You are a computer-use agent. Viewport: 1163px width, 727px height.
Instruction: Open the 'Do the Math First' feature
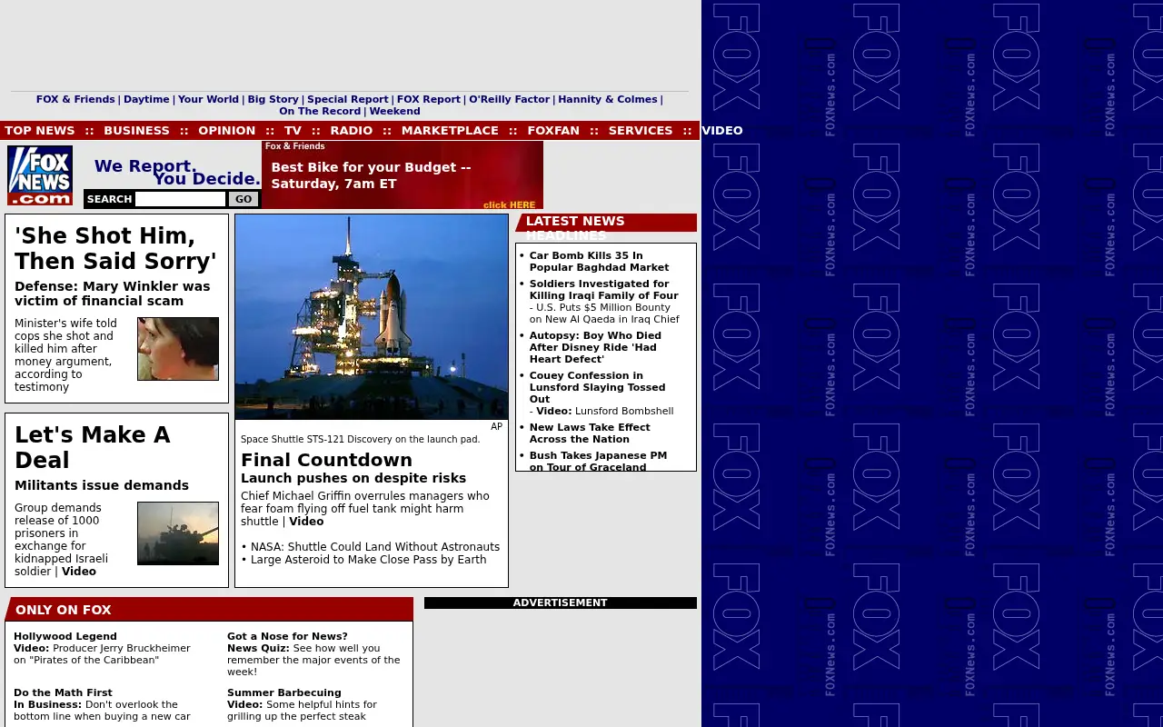(x=63, y=693)
